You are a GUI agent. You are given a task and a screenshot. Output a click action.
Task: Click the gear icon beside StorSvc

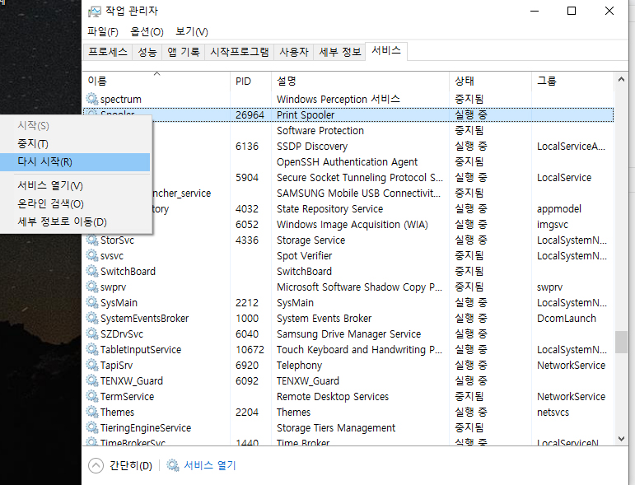(x=92, y=240)
